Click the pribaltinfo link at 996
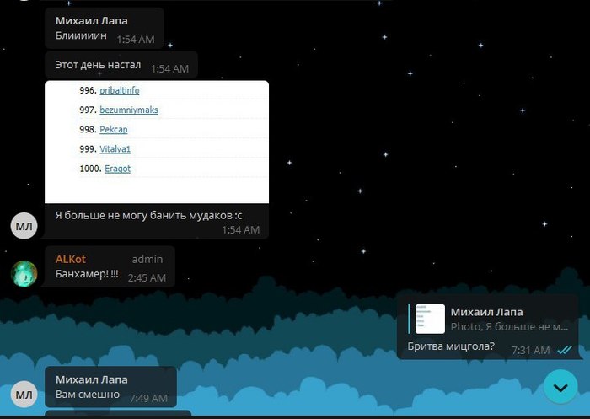590x419 pixels. pos(119,91)
